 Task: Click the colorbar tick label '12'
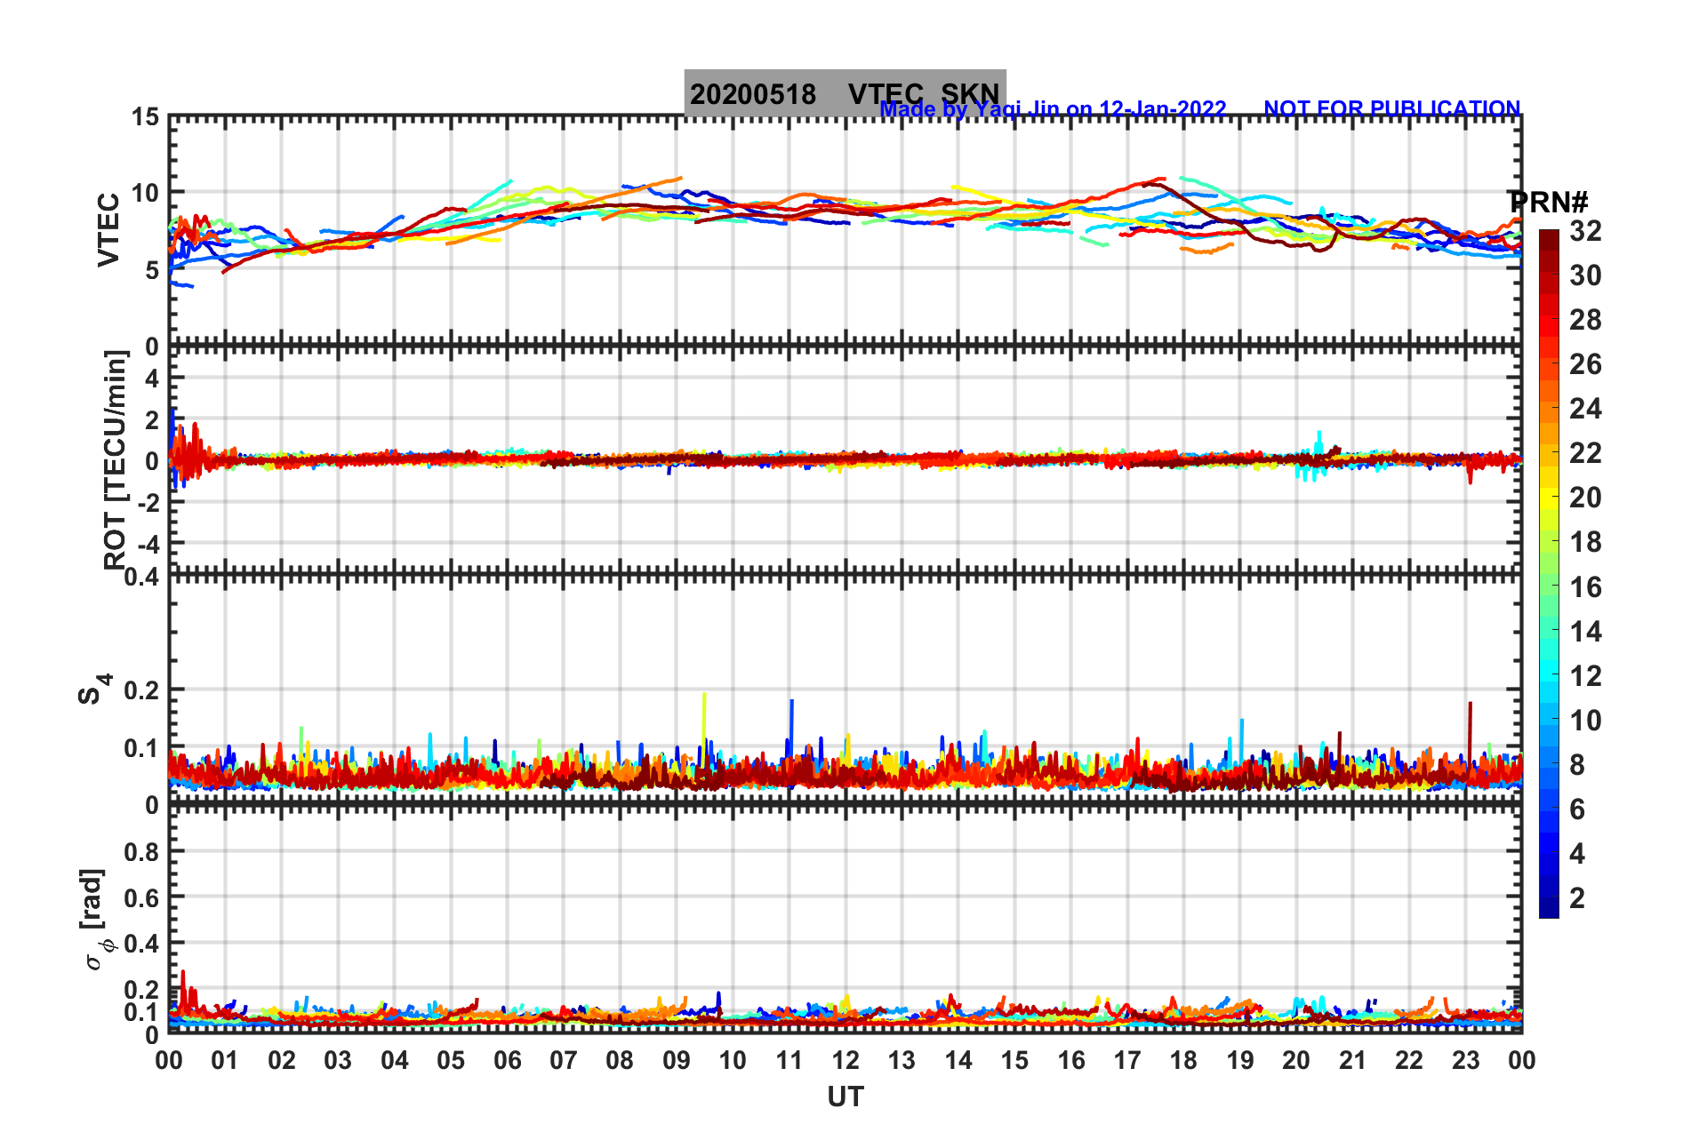(1585, 676)
